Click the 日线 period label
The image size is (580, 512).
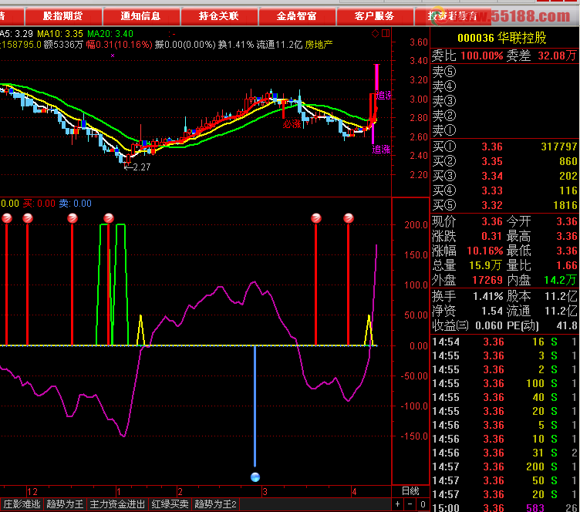410,491
